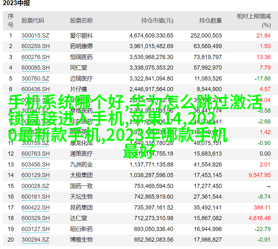The width and height of the screenshot is (278, 249).
Task: Select the 同仁堂 name cell
Action: tap(78, 68)
